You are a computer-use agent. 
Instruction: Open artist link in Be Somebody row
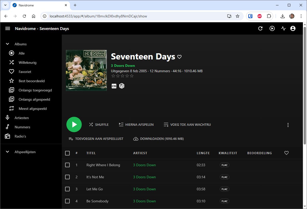[x=145, y=201]
